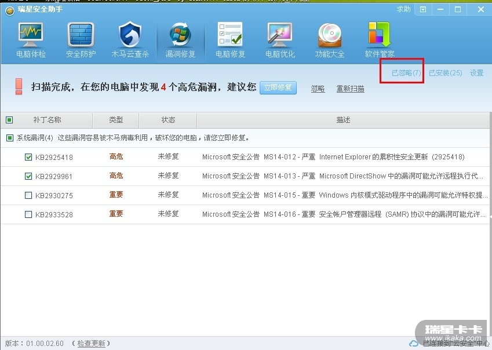Uncheck the KB2925418 patch checkbox
The width and height of the screenshot is (492, 350).
click(x=28, y=157)
